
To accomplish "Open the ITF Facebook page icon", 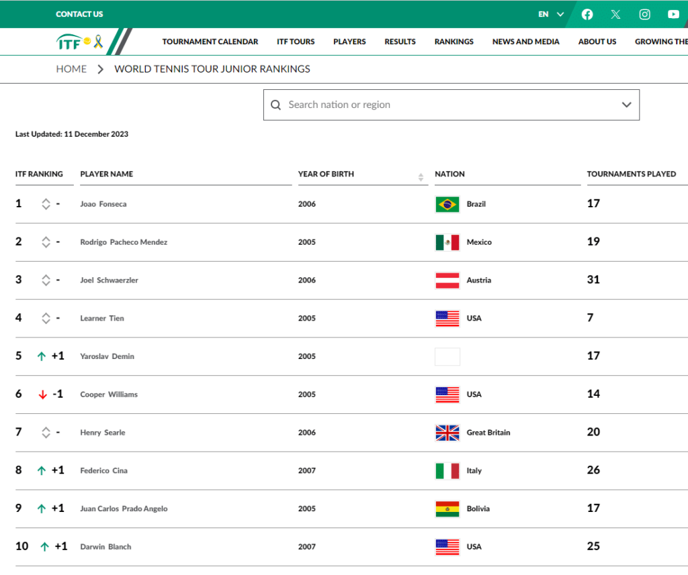I will pos(587,14).
